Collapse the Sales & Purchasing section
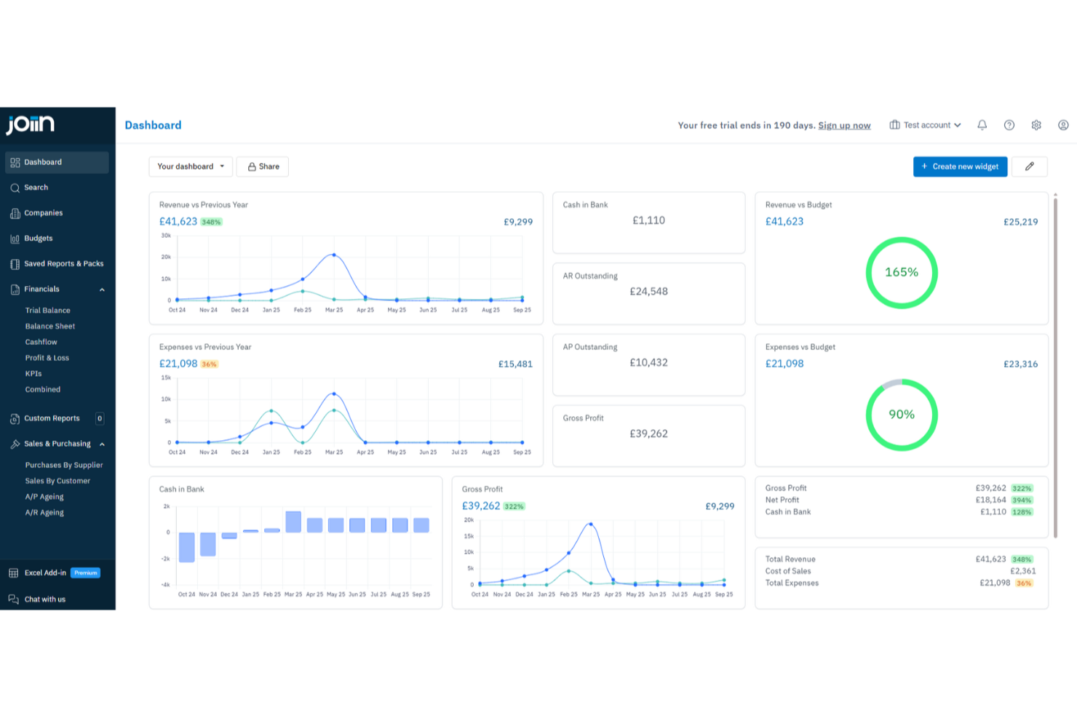Viewport: 1077px width, 718px height. [102, 444]
